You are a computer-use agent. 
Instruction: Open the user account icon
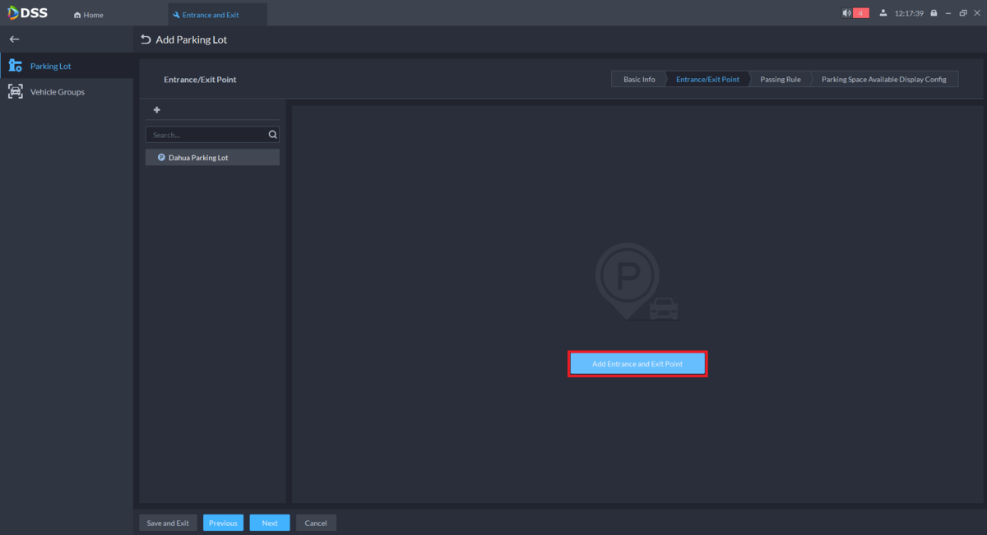point(883,13)
